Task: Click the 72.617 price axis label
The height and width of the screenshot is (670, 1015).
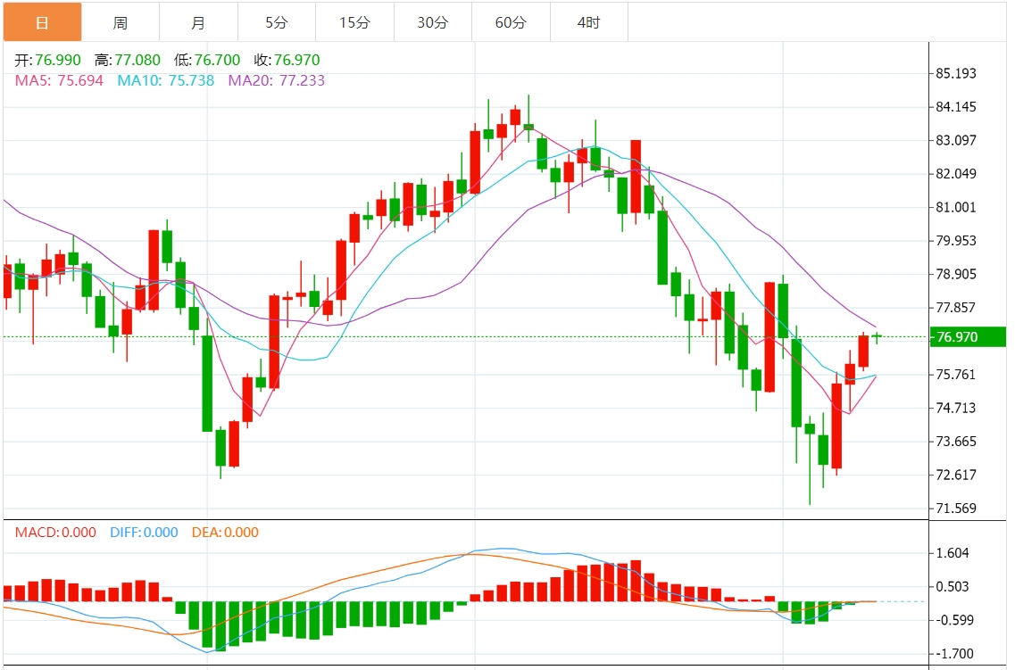Action: (956, 475)
